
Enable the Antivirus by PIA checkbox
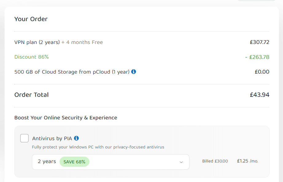(24, 138)
